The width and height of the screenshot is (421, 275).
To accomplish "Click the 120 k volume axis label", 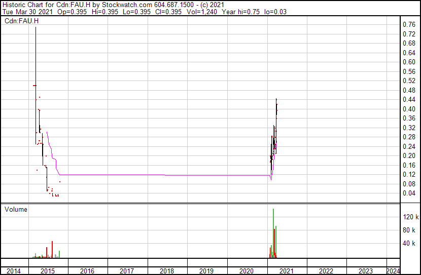I will pos(410,217).
